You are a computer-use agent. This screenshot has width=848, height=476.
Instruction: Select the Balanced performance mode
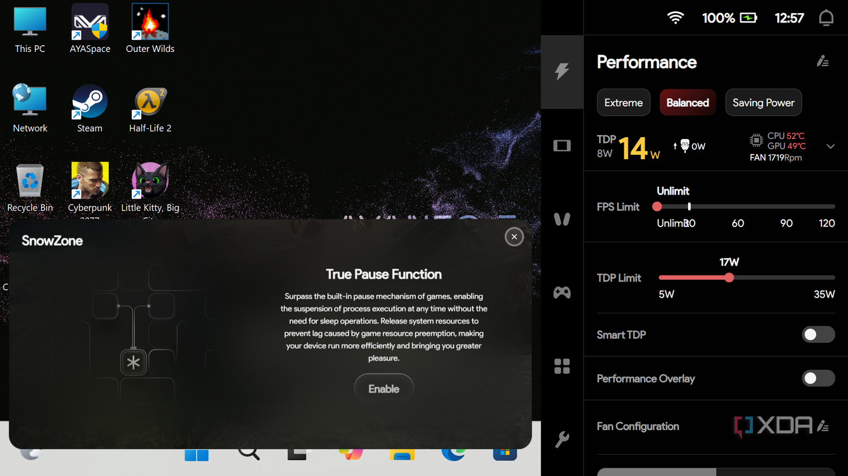[687, 103]
